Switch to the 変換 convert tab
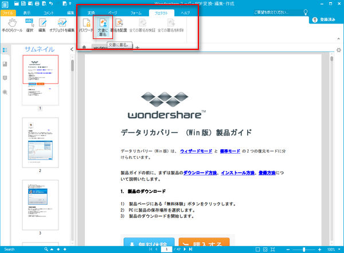 pos(91,13)
